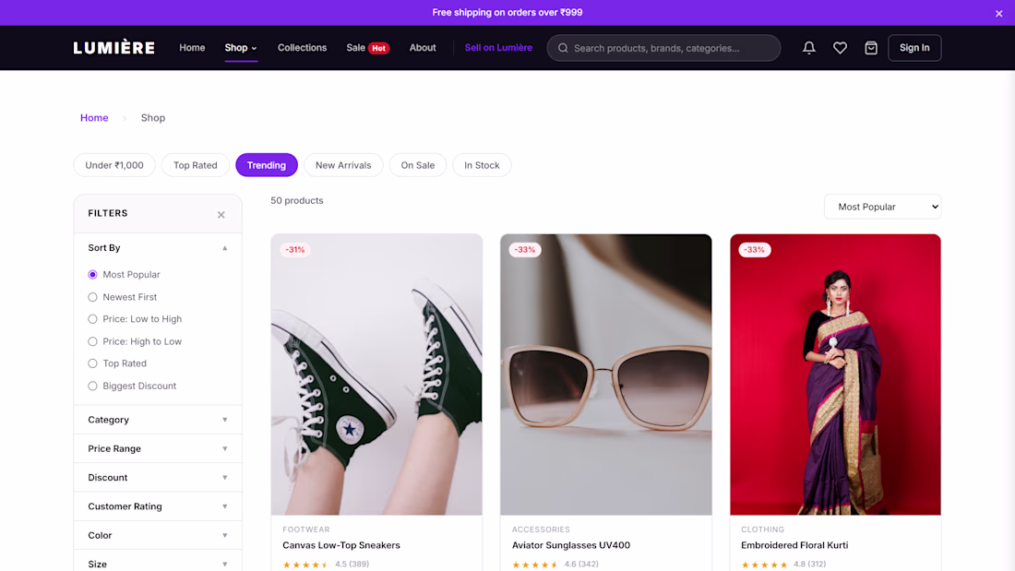This screenshot has width=1015, height=571.
Task: Click the Sign In button
Action: point(914,48)
